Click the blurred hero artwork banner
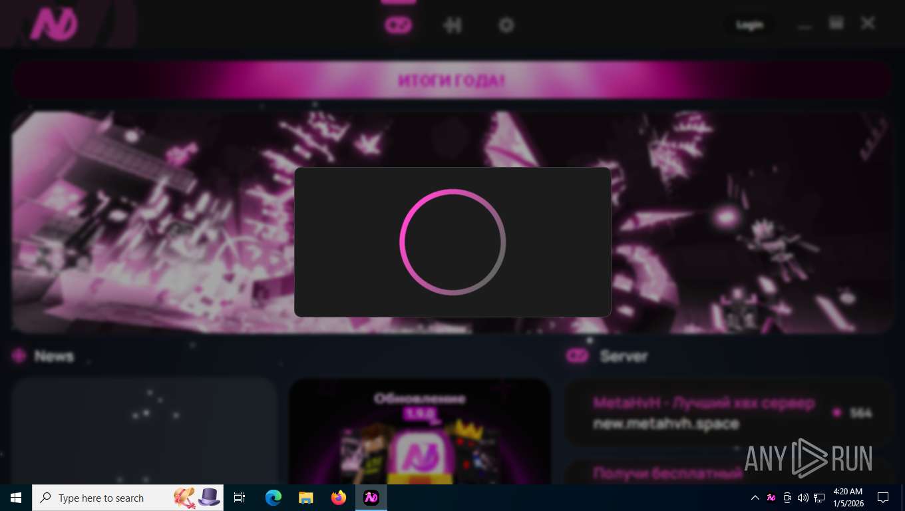The height and width of the screenshot is (511, 905). click(x=452, y=222)
